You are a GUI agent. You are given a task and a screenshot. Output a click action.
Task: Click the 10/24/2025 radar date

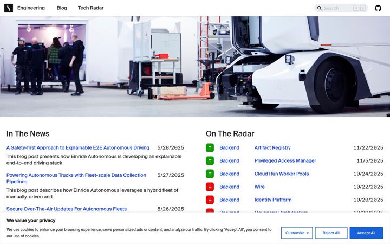[368, 174]
